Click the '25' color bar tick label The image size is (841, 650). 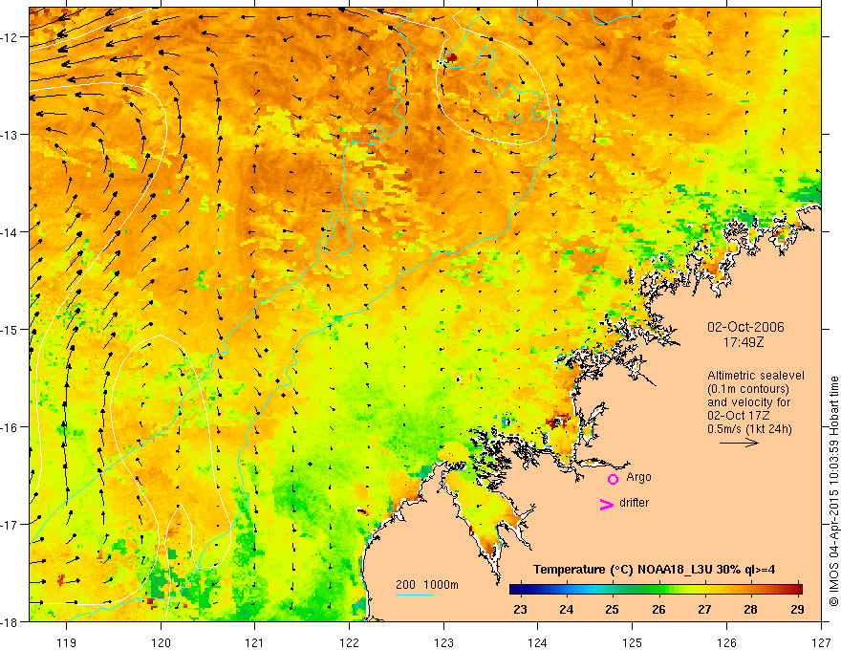click(x=612, y=609)
